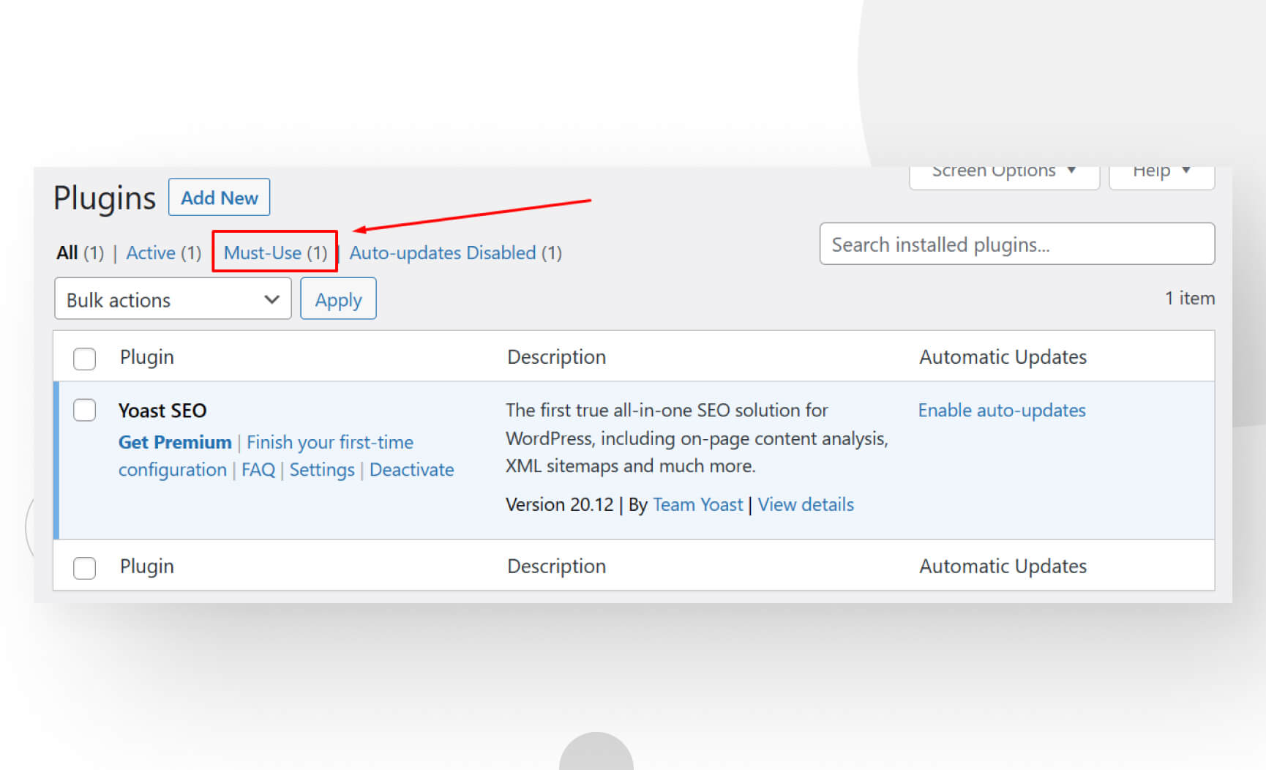Screen dimensions: 1266x770
Task: Click the Add New plugin button
Action: click(219, 197)
